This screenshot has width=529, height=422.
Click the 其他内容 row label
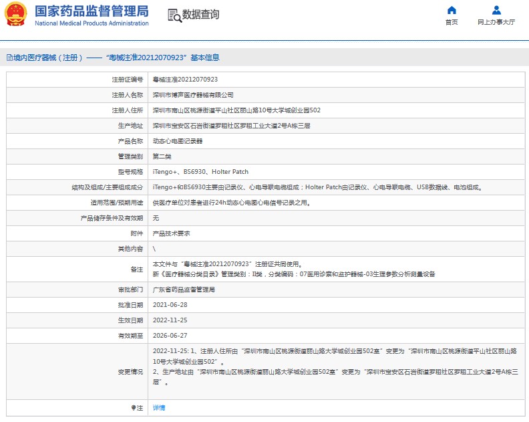click(x=130, y=249)
